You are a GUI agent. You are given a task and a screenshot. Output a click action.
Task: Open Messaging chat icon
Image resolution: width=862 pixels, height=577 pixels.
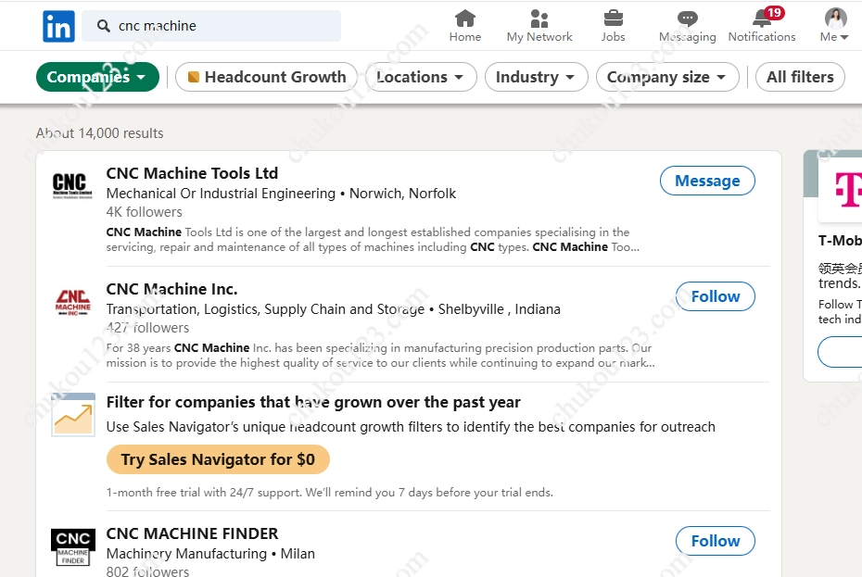click(687, 19)
